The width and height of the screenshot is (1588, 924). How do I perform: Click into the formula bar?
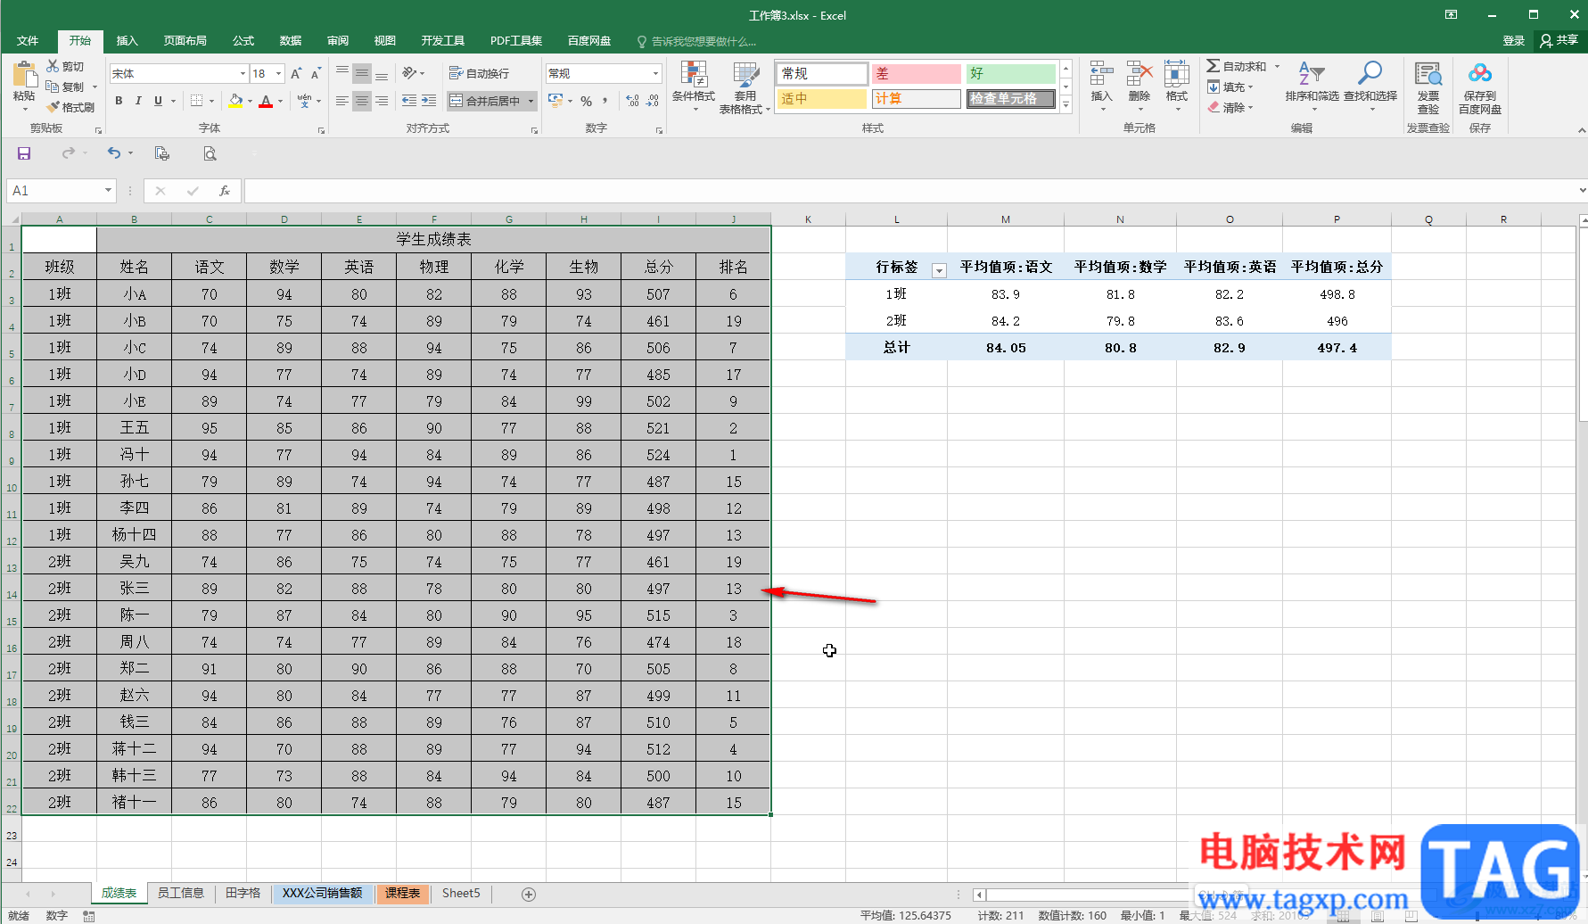pos(909,191)
